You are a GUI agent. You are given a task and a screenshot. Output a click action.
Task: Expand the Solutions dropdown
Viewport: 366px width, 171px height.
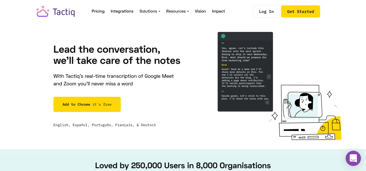150,11
